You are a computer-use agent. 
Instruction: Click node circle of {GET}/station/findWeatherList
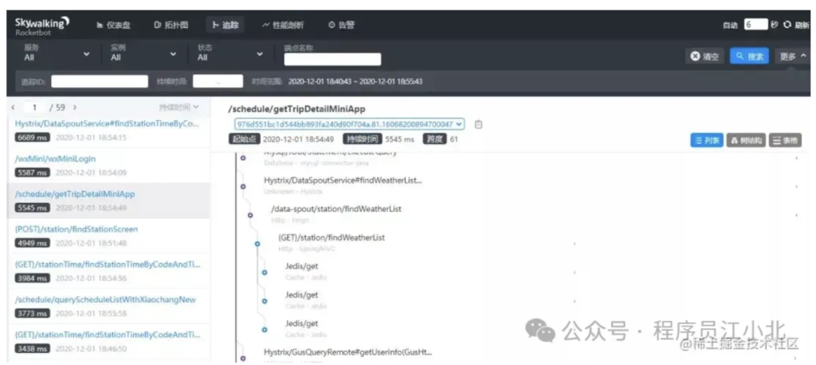(257, 243)
